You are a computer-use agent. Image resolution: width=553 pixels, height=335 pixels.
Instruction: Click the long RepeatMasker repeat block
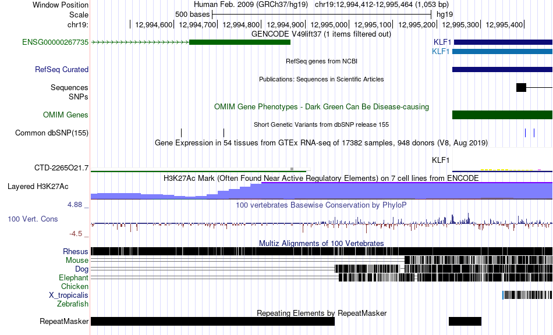[x=212, y=321]
